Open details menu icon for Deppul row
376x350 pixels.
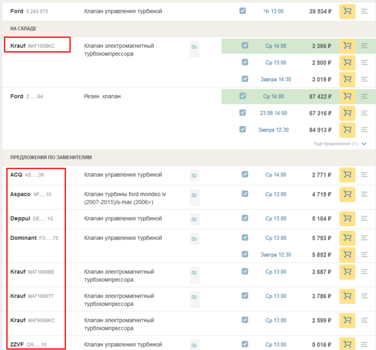click(x=364, y=219)
